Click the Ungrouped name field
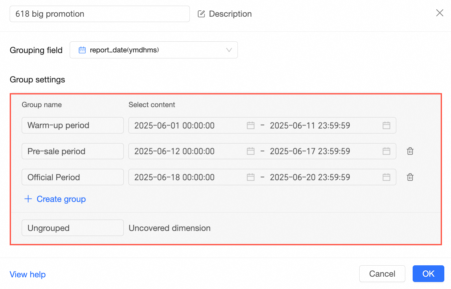The height and width of the screenshot is (289, 451). coord(72,228)
